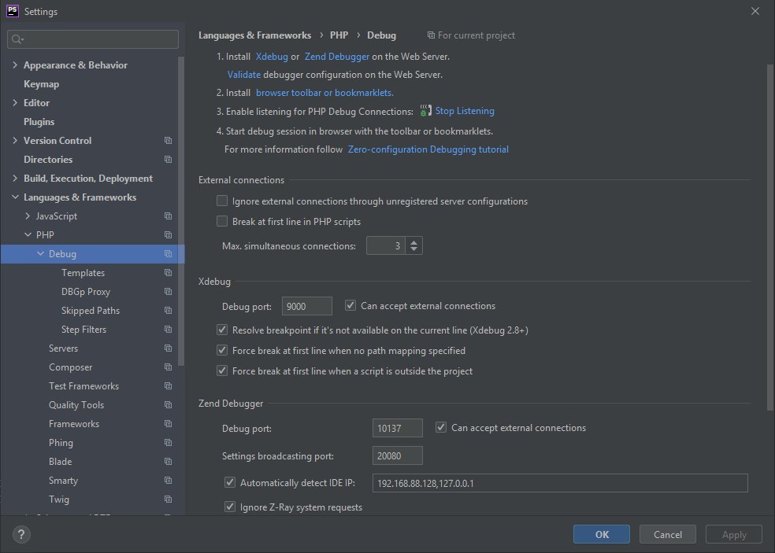Click the project-level icon next to Phing
Screen dimensions: 775x553
pyautogui.click(x=168, y=443)
